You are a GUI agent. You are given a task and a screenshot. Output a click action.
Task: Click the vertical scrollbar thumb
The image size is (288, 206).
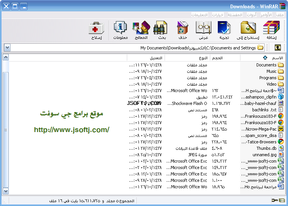(x=6, y=130)
